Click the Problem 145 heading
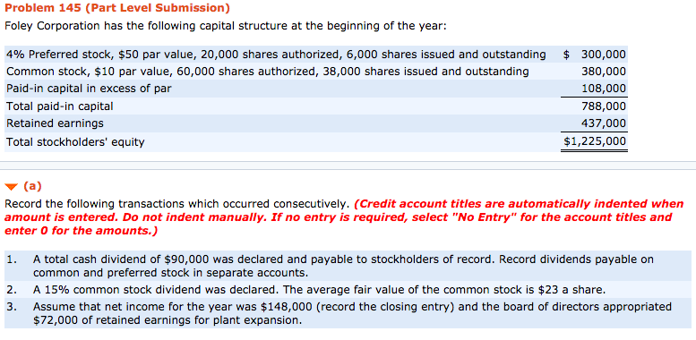The height and width of the screenshot is (340, 696). (x=117, y=7)
